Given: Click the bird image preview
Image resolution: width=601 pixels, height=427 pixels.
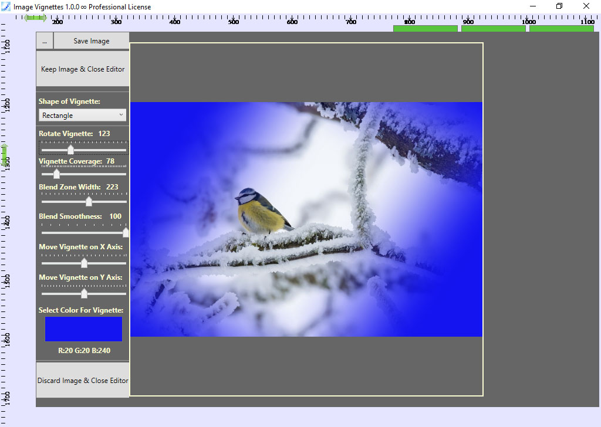Looking at the screenshot, I should 306,219.
